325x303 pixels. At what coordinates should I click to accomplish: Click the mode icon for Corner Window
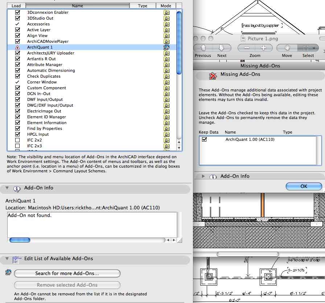[x=166, y=82]
